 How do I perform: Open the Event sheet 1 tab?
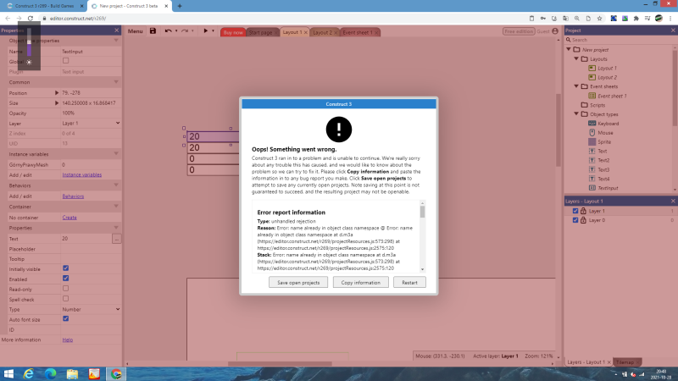[x=358, y=32]
